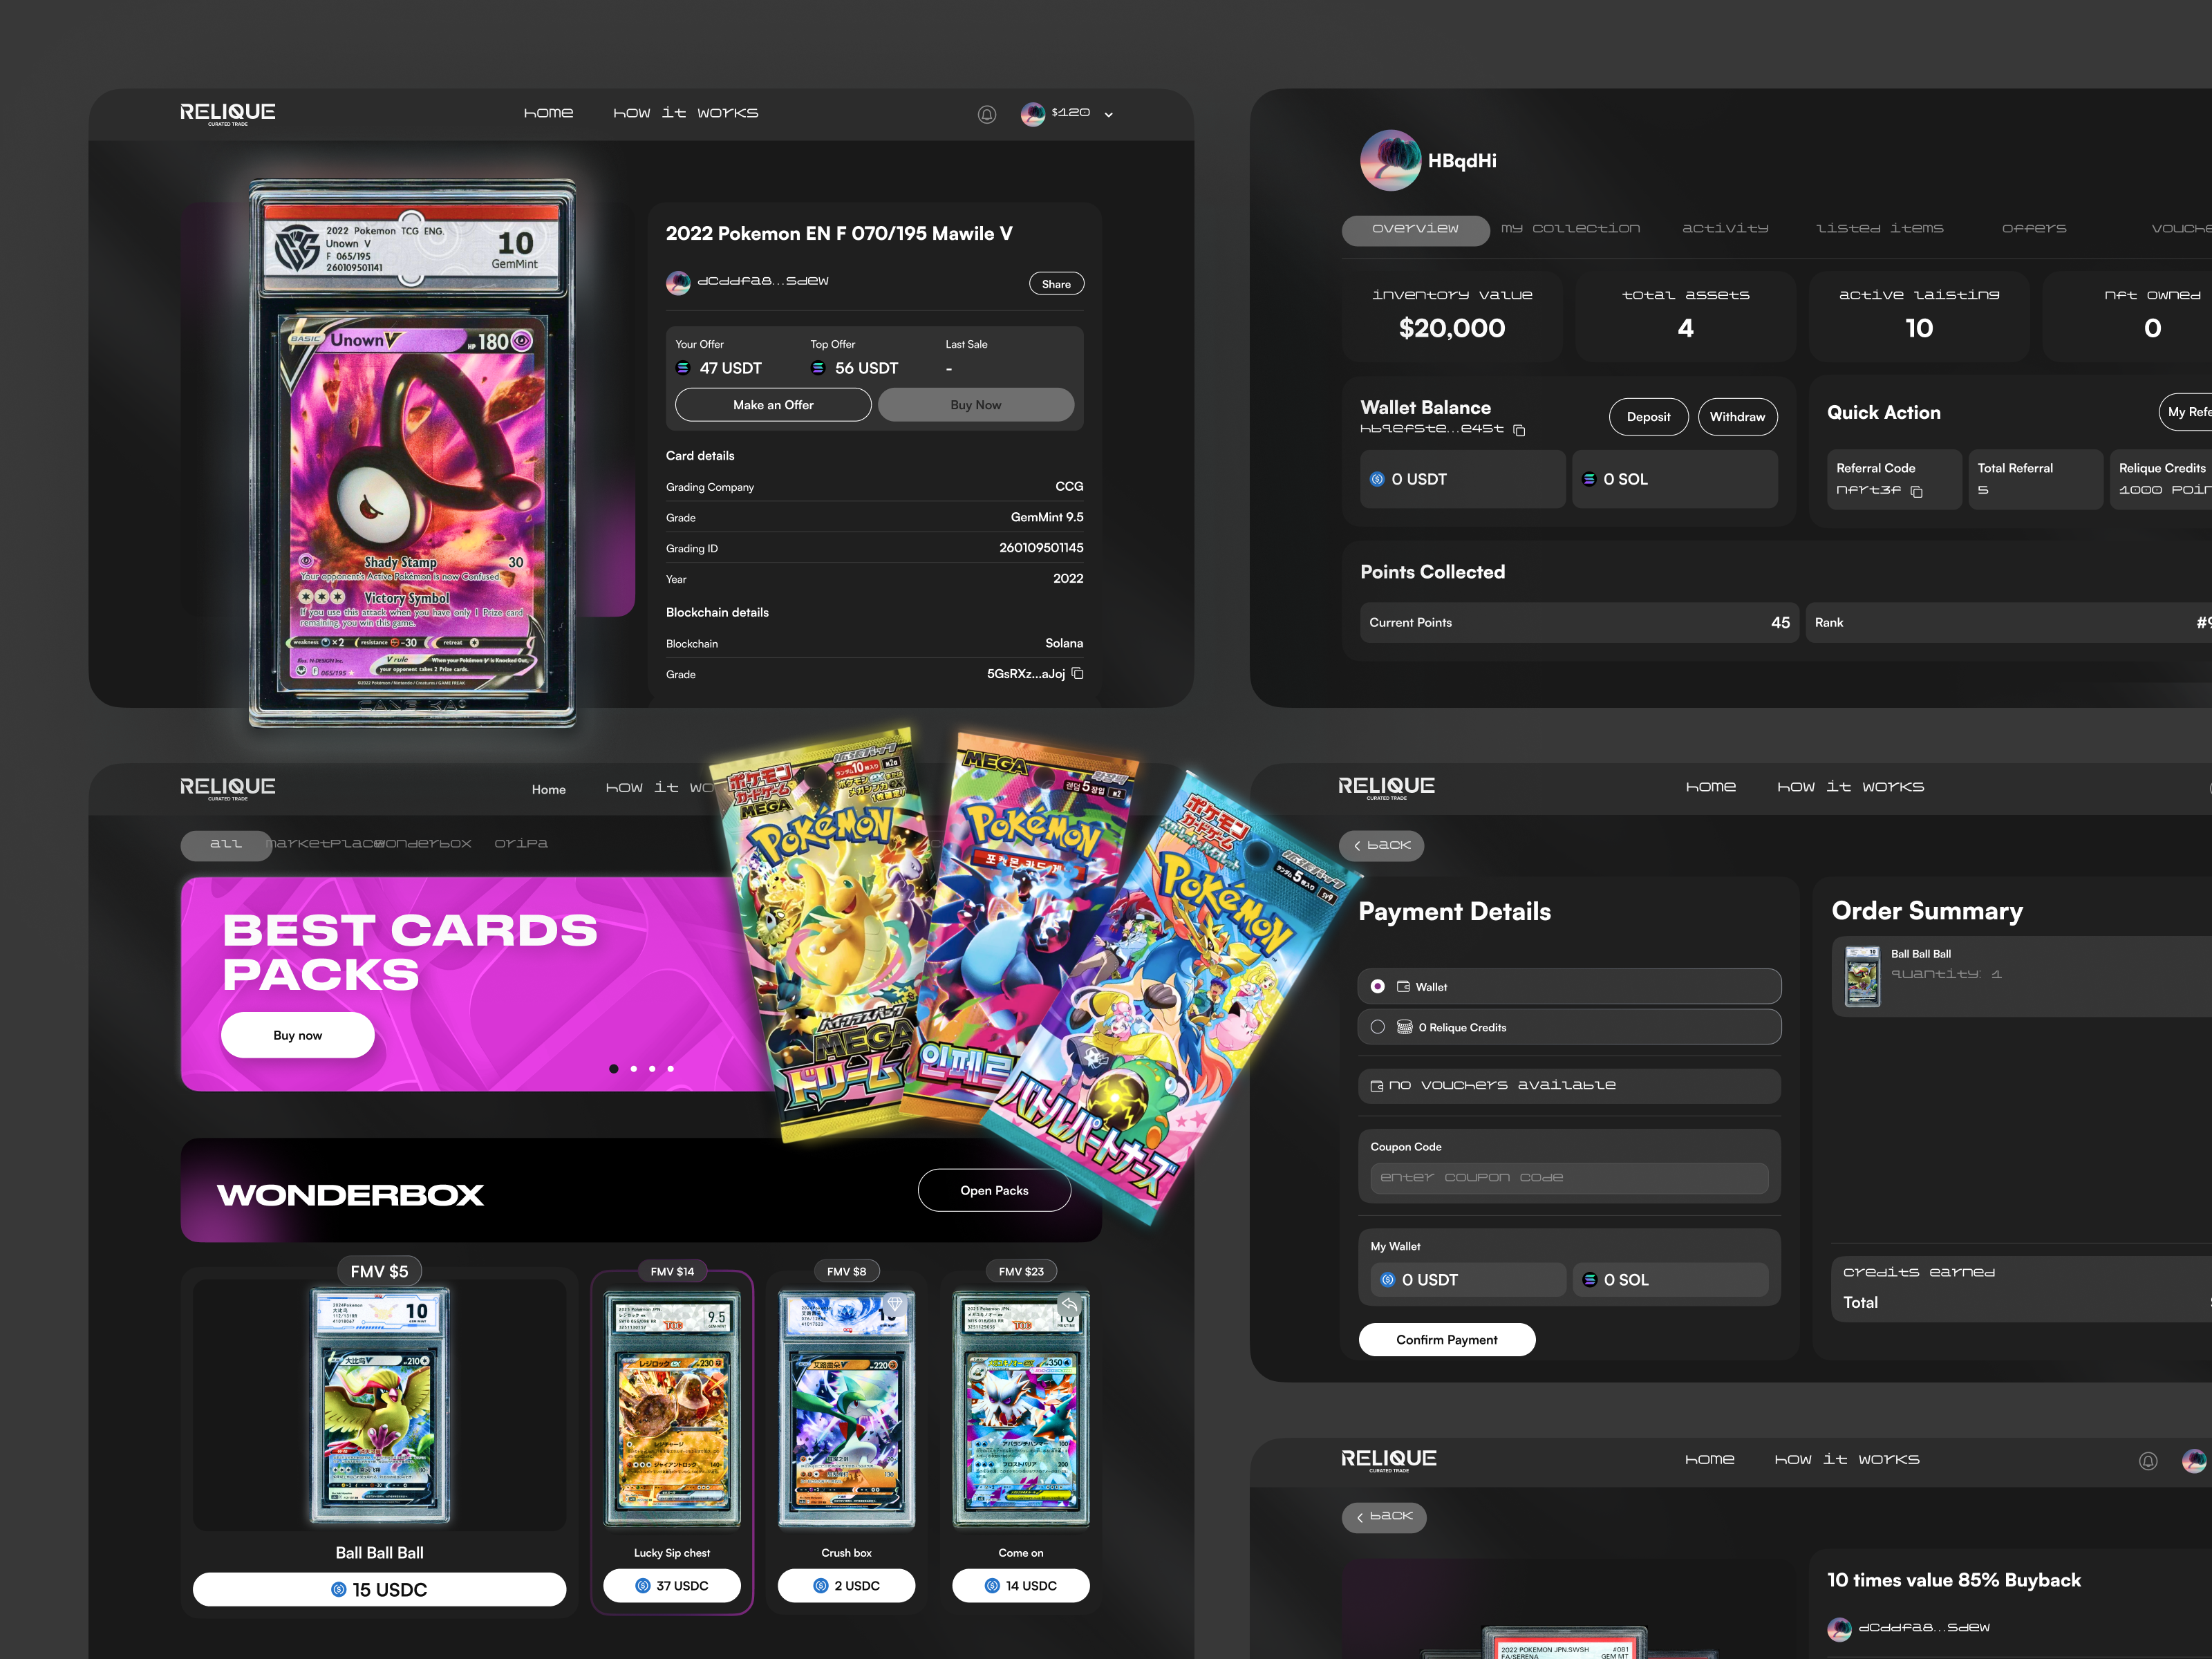Viewport: 2212px width, 1659px height.
Task: Select the second carousel dot on banner
Action: click(633, 1069)
